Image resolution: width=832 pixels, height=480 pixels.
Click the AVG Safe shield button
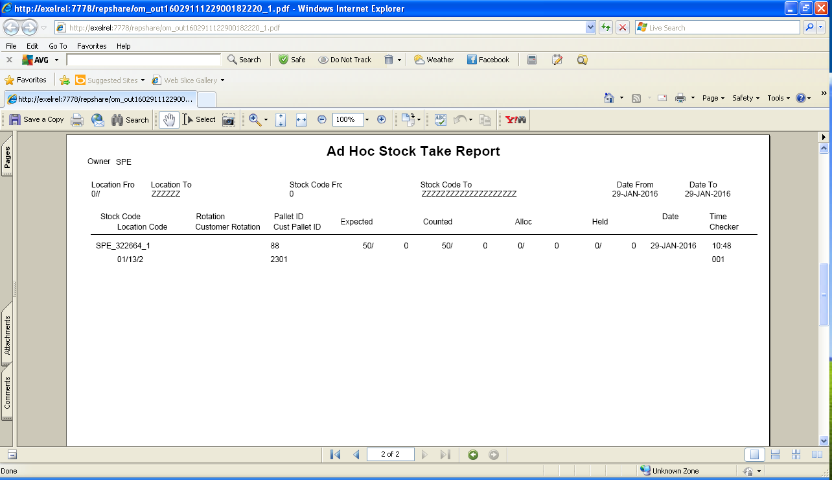(x=292, y=60)
